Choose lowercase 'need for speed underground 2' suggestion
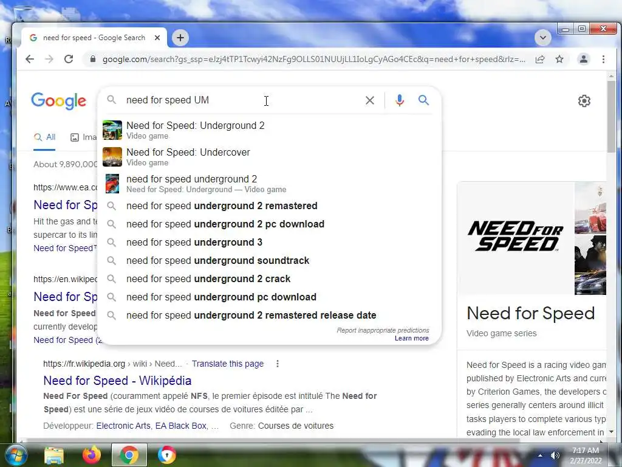Screen dimensions: 622x467 point(269,184)
